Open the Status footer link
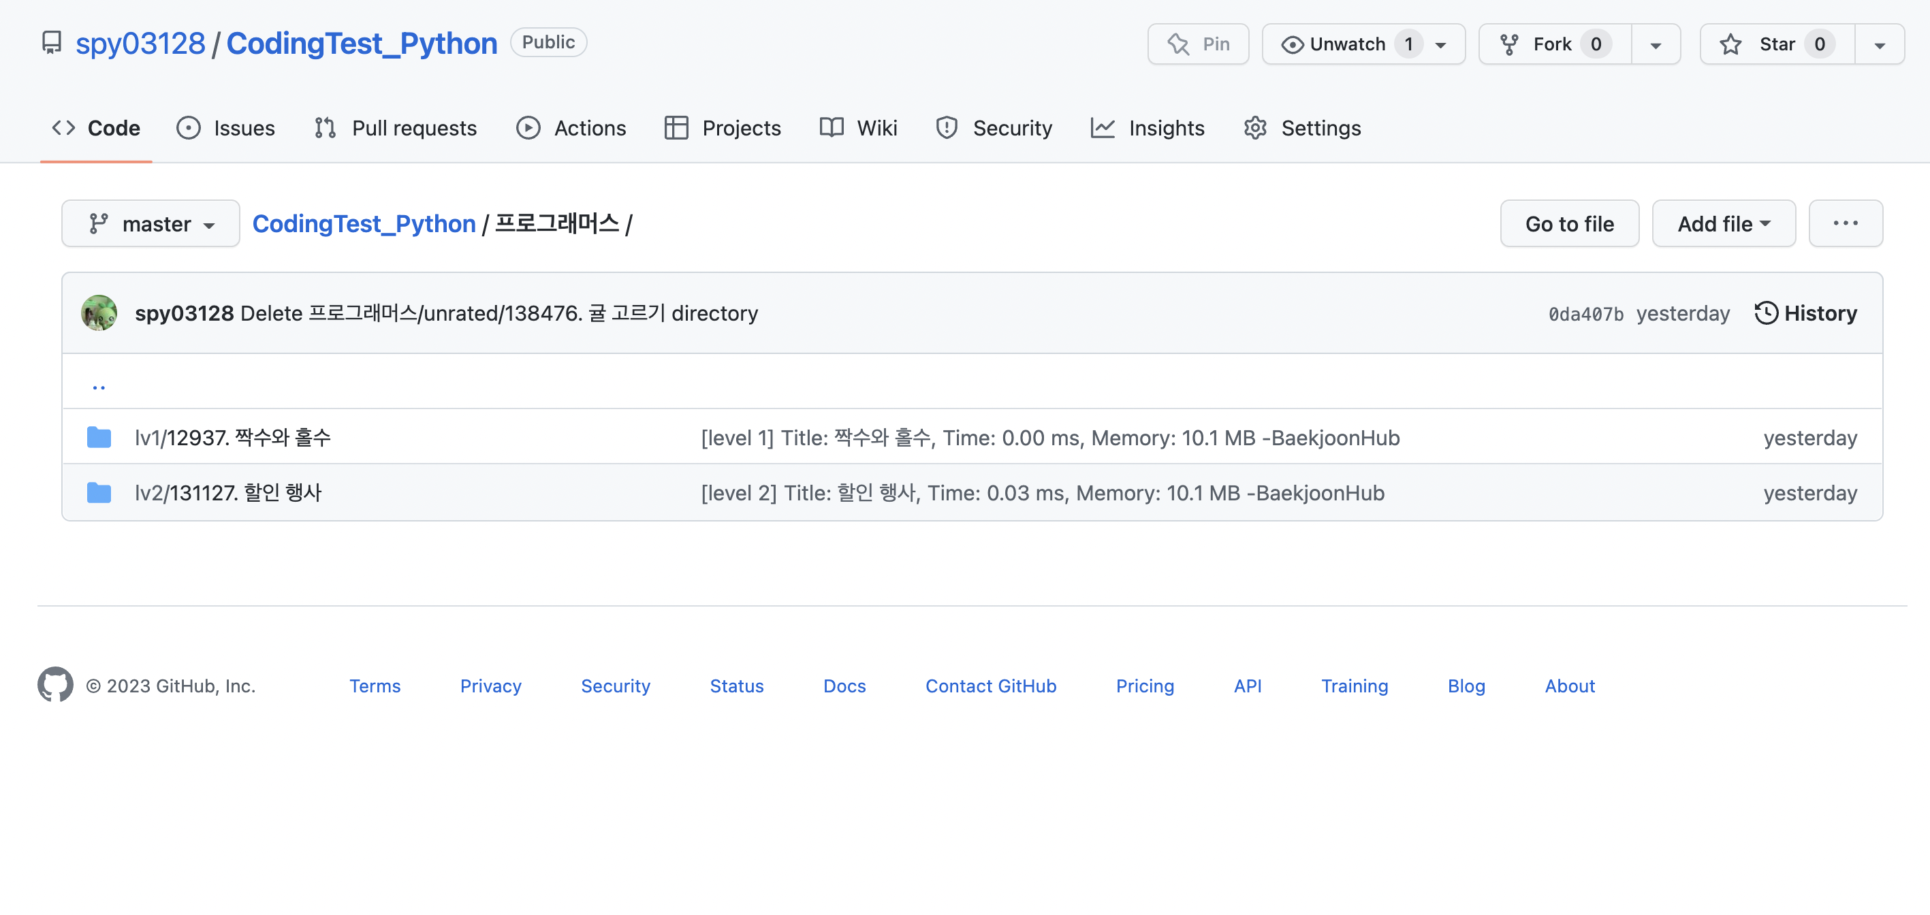Screen dimensions: 1930x915 [738, 686]
